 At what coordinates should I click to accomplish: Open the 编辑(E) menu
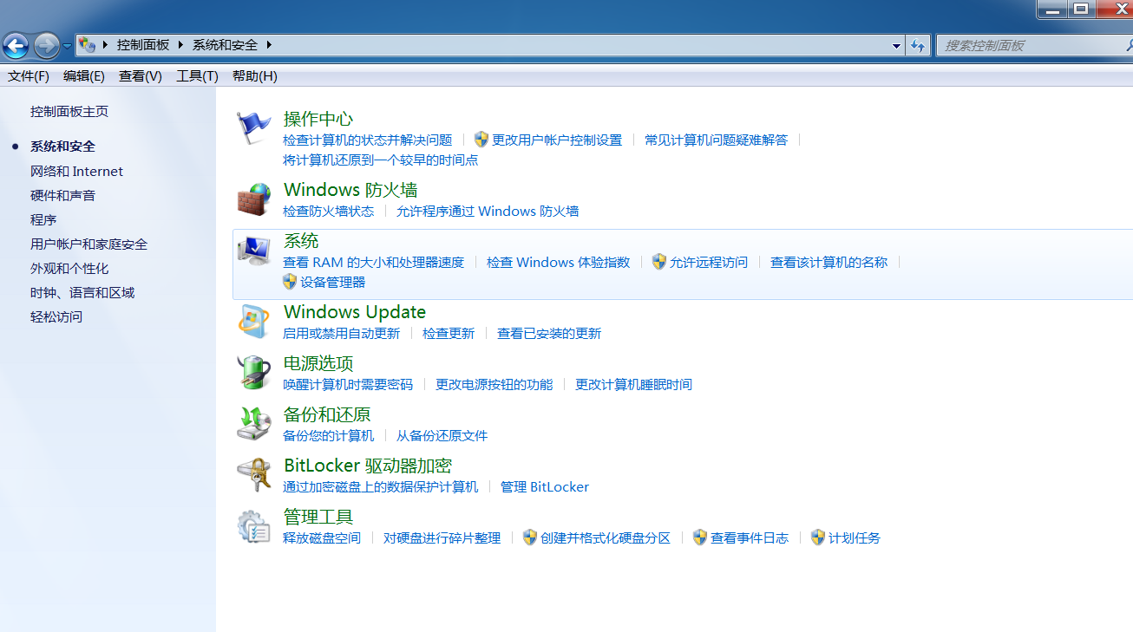(84, 76)
